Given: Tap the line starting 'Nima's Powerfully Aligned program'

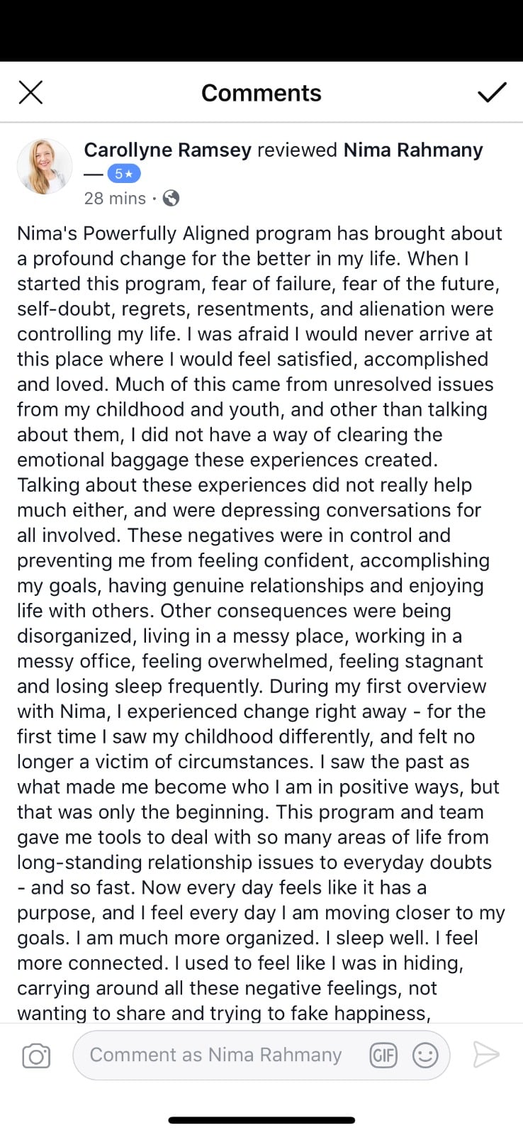Looking at the screenshot, I should [x=259, y=233].
